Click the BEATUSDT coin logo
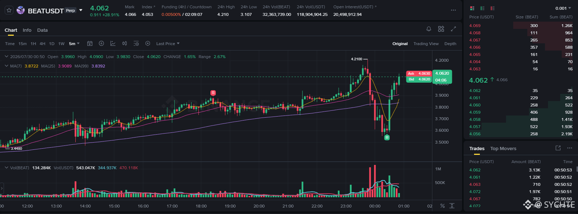Viewport: 578px width, 214px height. point(21,10)
